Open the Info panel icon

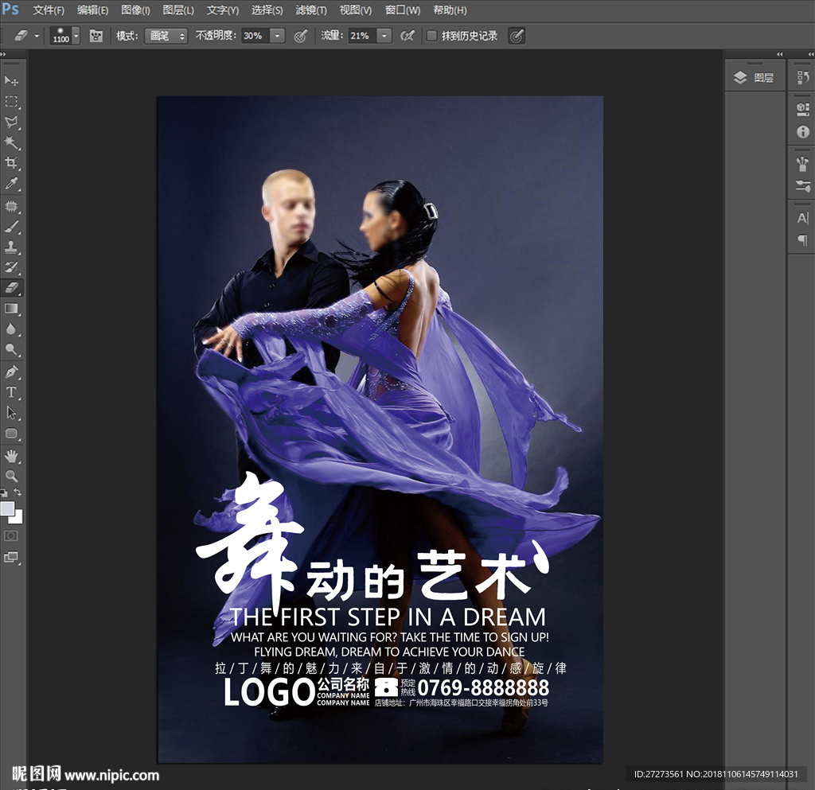point(802,132)
